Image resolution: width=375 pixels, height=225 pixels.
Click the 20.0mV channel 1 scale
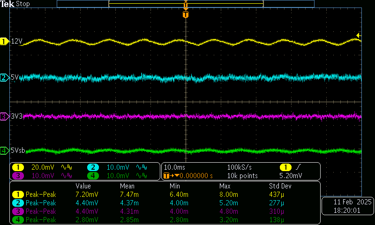click(43, 167)
